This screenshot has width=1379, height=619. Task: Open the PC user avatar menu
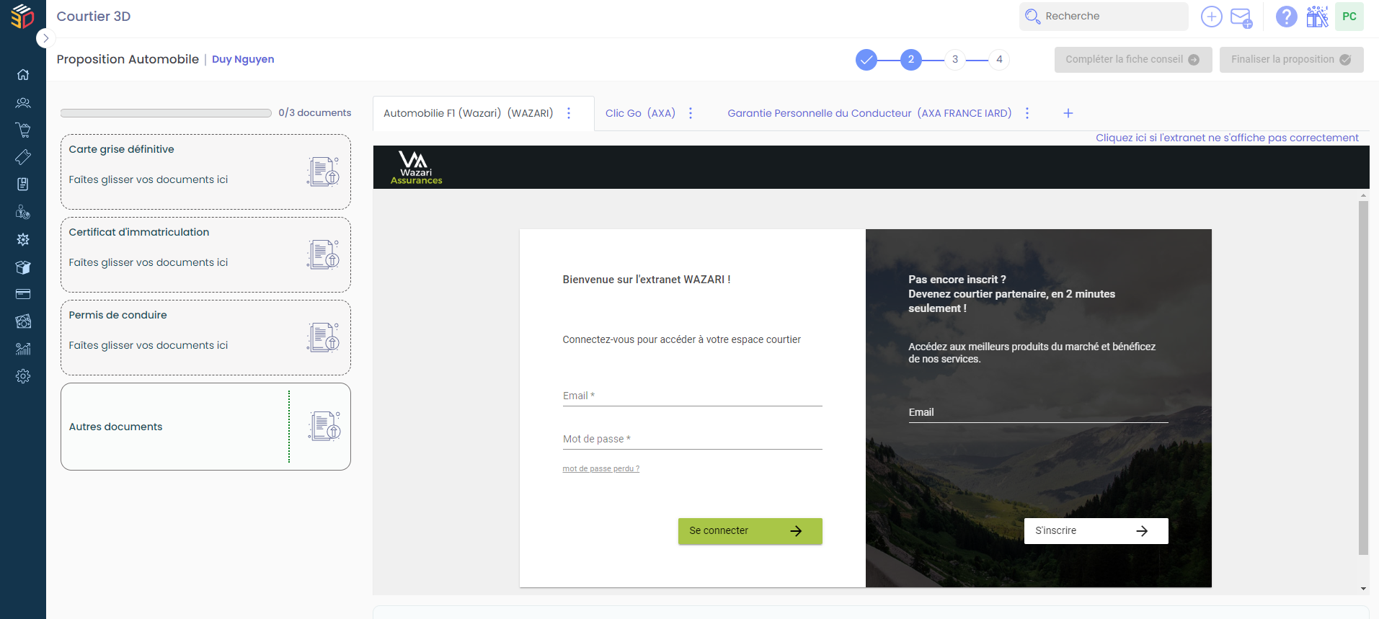coord(1349,17)
